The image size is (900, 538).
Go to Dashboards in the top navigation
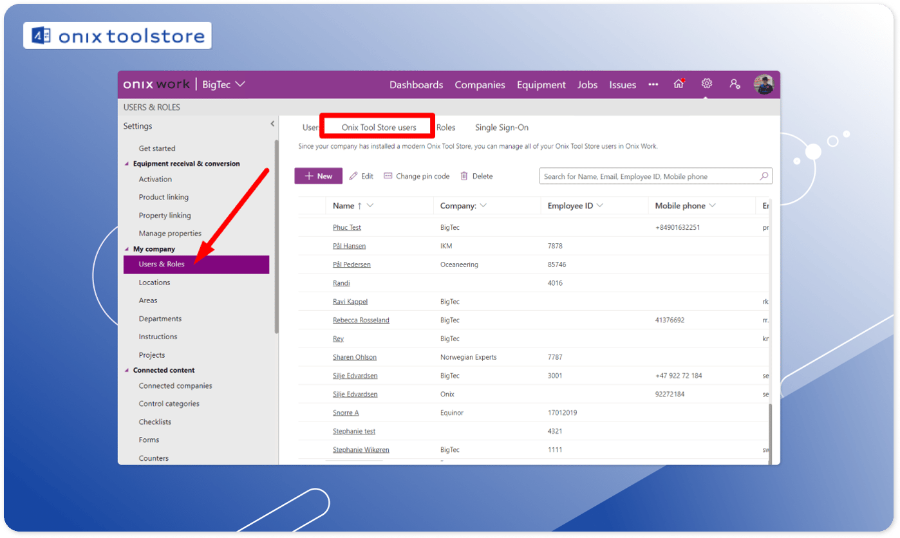(417, 85)
